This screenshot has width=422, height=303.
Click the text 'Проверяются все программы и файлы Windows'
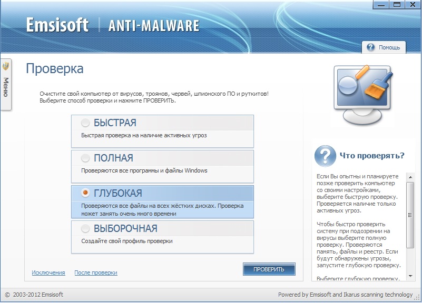144,170
